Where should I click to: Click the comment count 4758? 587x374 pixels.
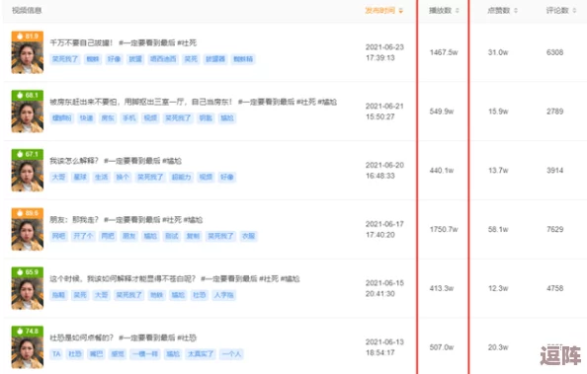coord(554,288)
